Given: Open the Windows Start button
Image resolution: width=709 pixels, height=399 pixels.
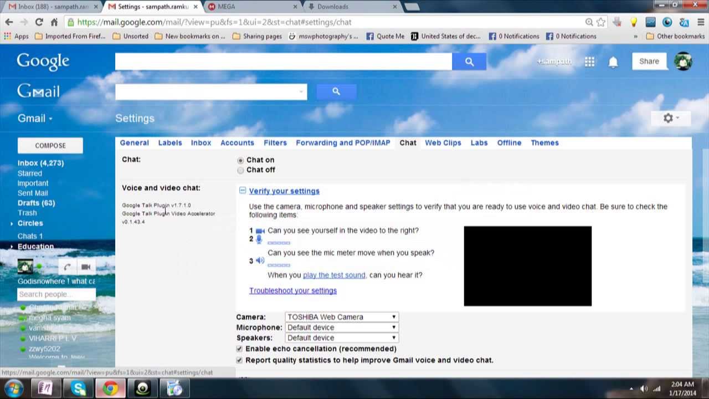Looking at the screenshot, I should tap(13, 388).
